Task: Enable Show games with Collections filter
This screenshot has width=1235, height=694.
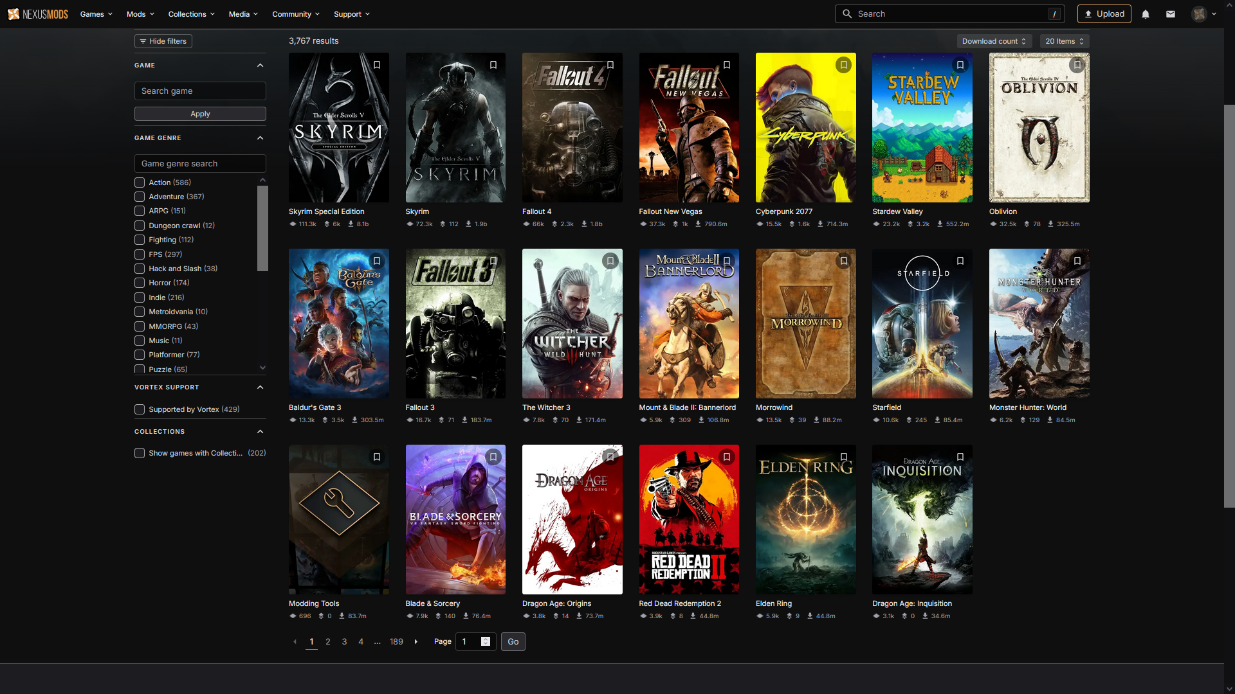Action: coord(140,453)
